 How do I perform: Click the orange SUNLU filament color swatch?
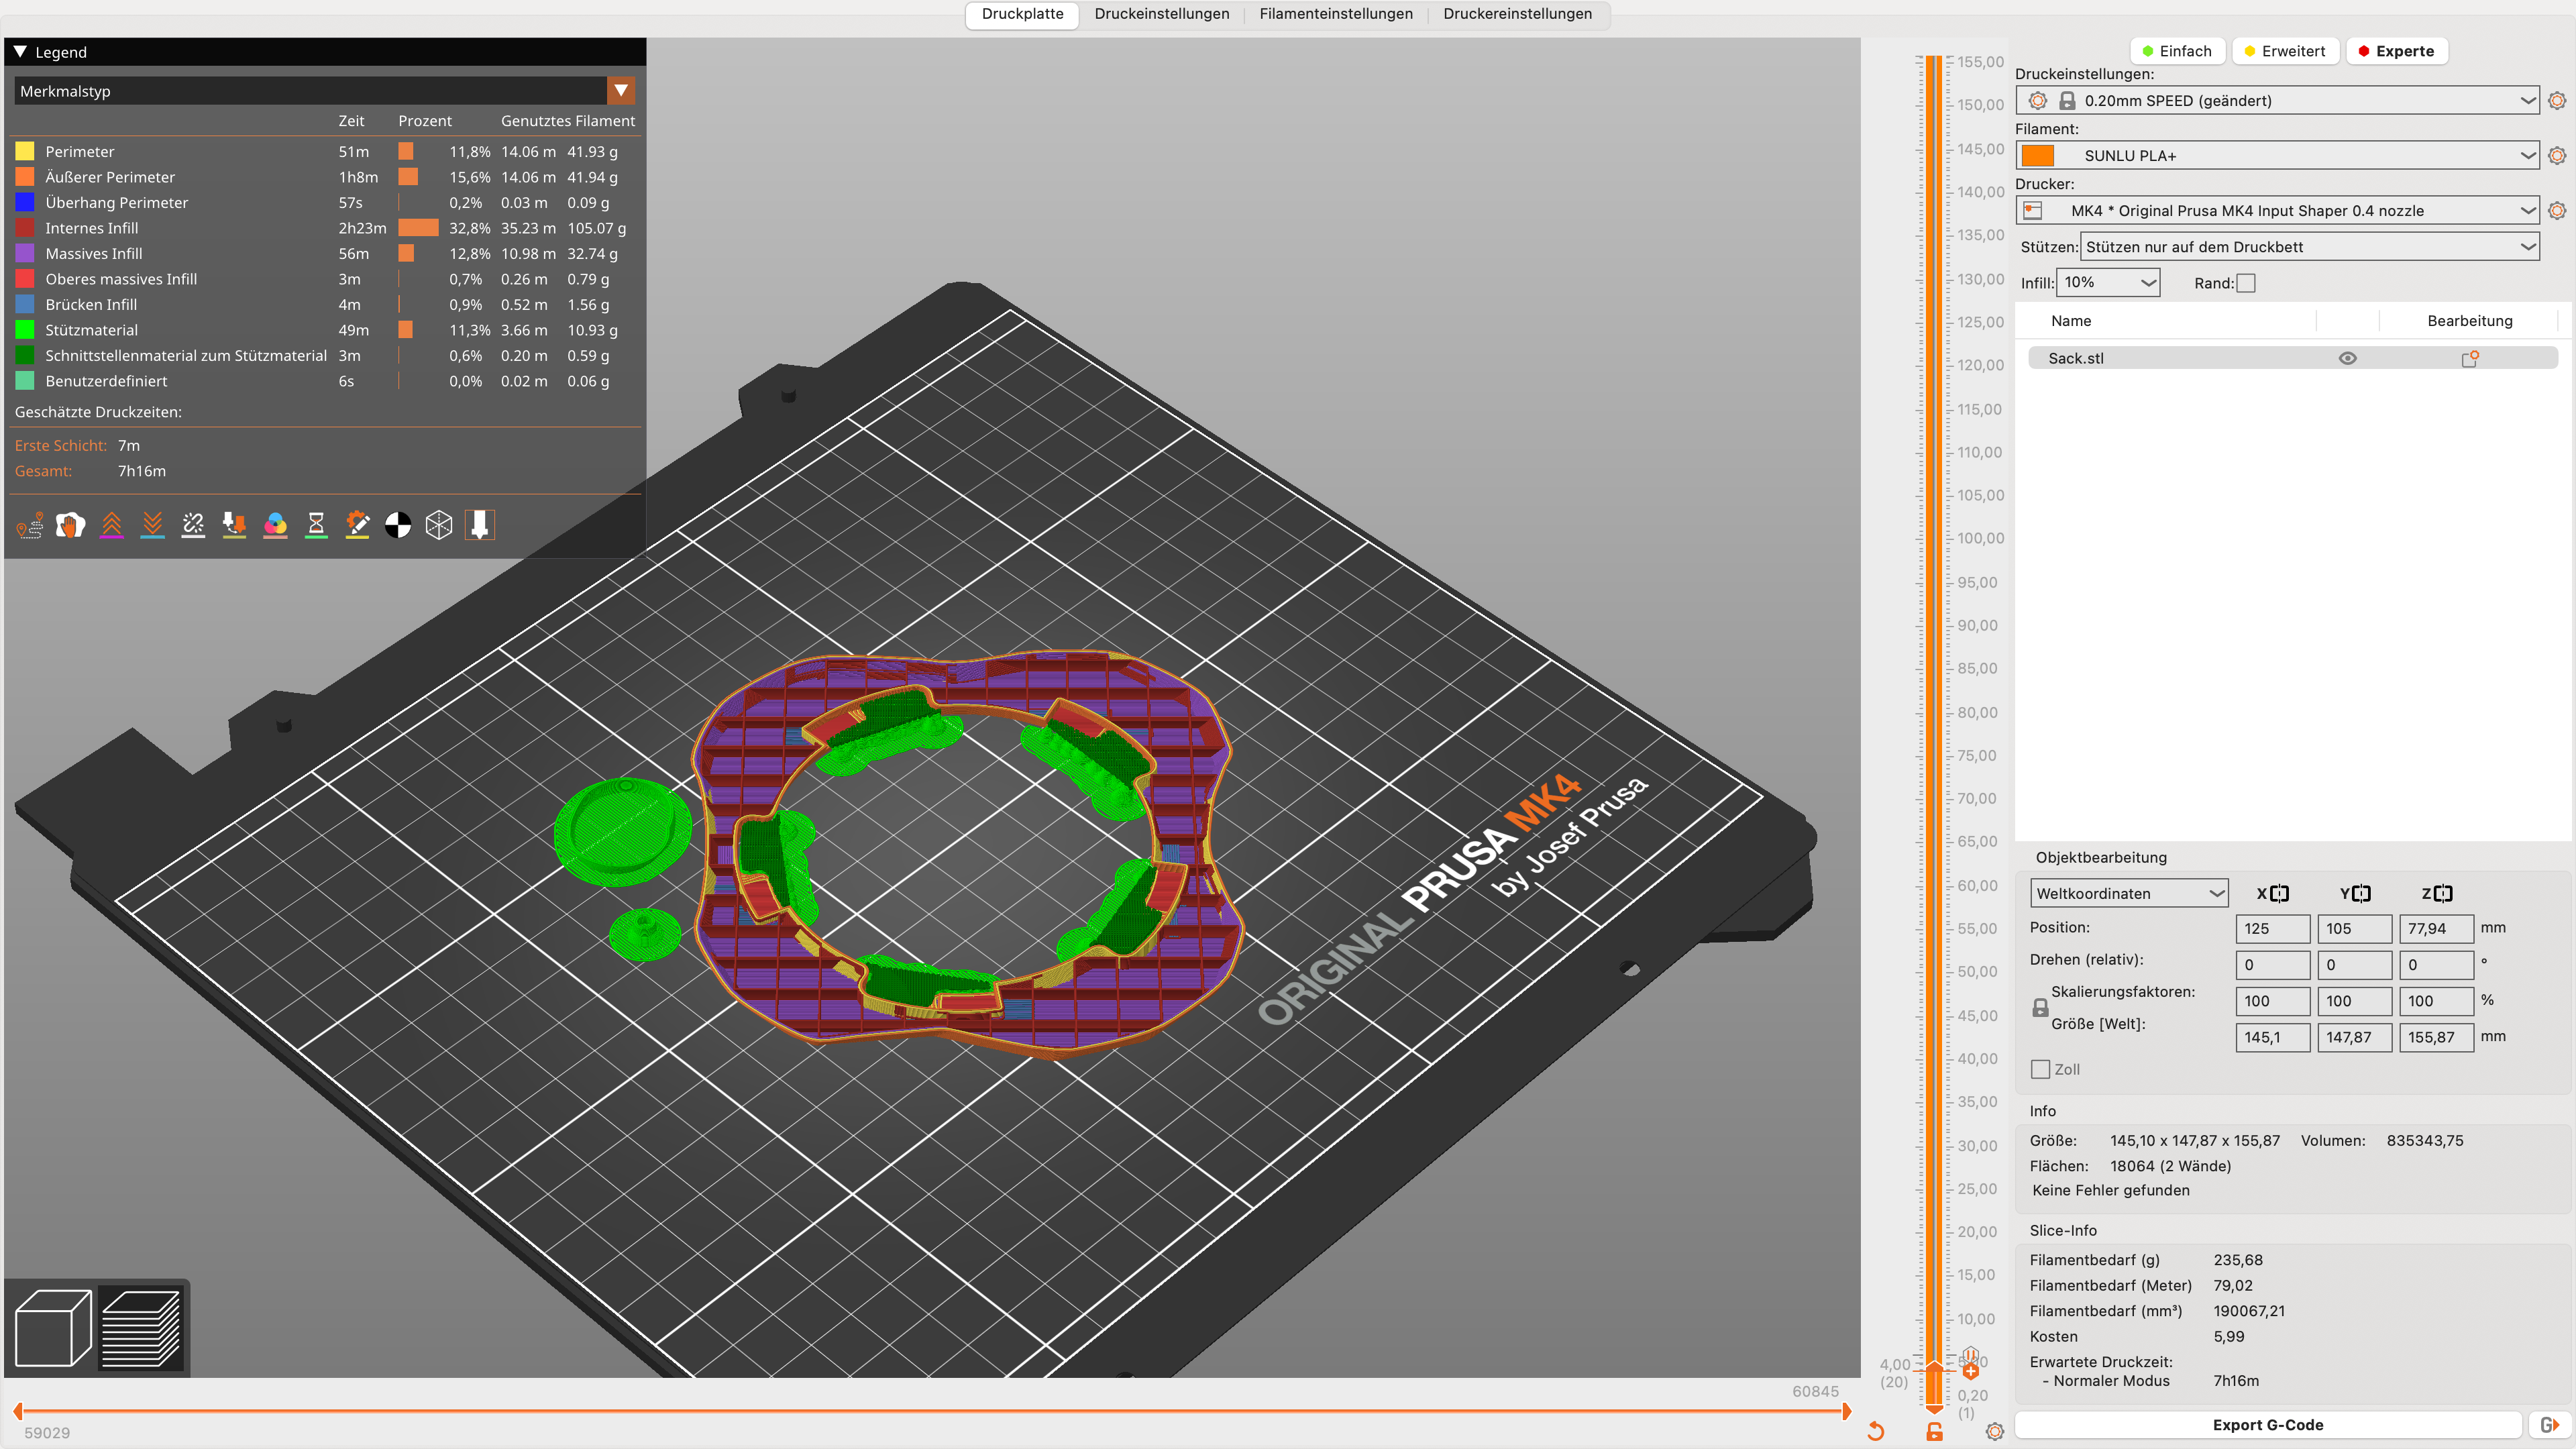click(2037, 155)
